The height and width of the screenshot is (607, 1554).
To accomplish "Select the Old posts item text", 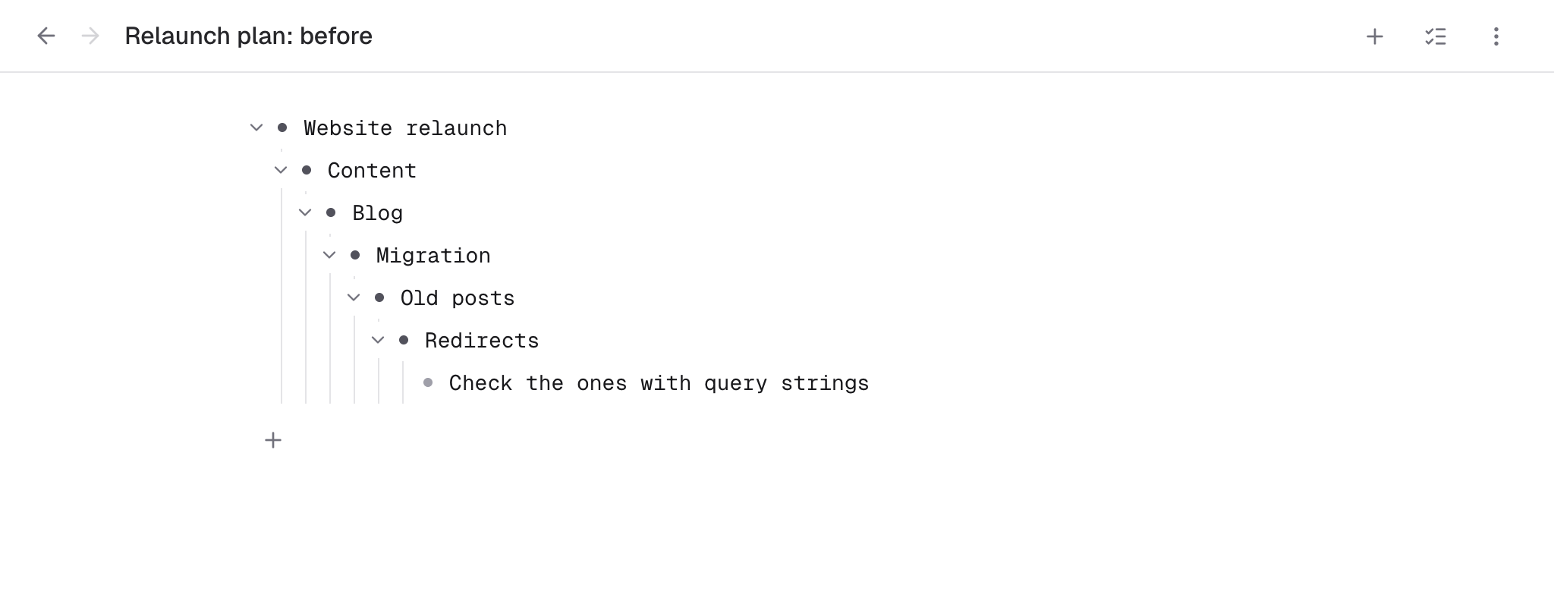I will click(x=458, y=298).
